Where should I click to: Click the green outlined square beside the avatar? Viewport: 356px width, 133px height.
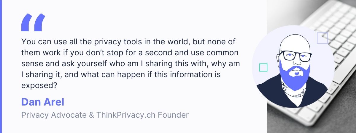click(x=263, y=67)
